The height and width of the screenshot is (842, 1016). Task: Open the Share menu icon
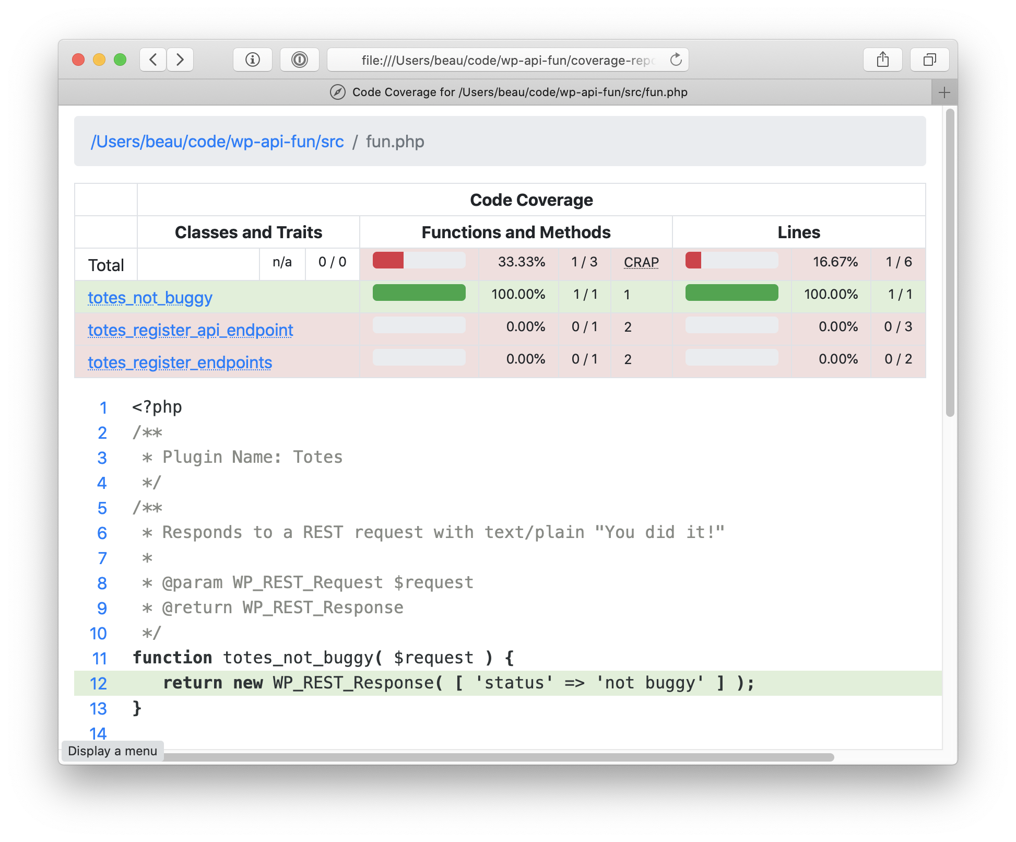[x=883, y=59]
